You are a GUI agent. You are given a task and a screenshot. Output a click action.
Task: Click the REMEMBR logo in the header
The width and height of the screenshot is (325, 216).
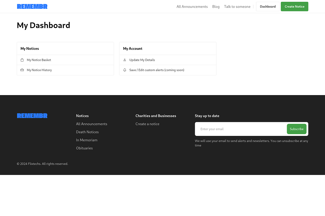click(32, 7)
